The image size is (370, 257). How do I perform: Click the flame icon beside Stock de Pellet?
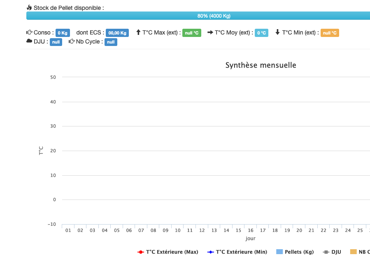[x=29, y=8]
